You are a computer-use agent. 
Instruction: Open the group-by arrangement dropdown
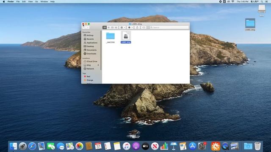point(123,27)
